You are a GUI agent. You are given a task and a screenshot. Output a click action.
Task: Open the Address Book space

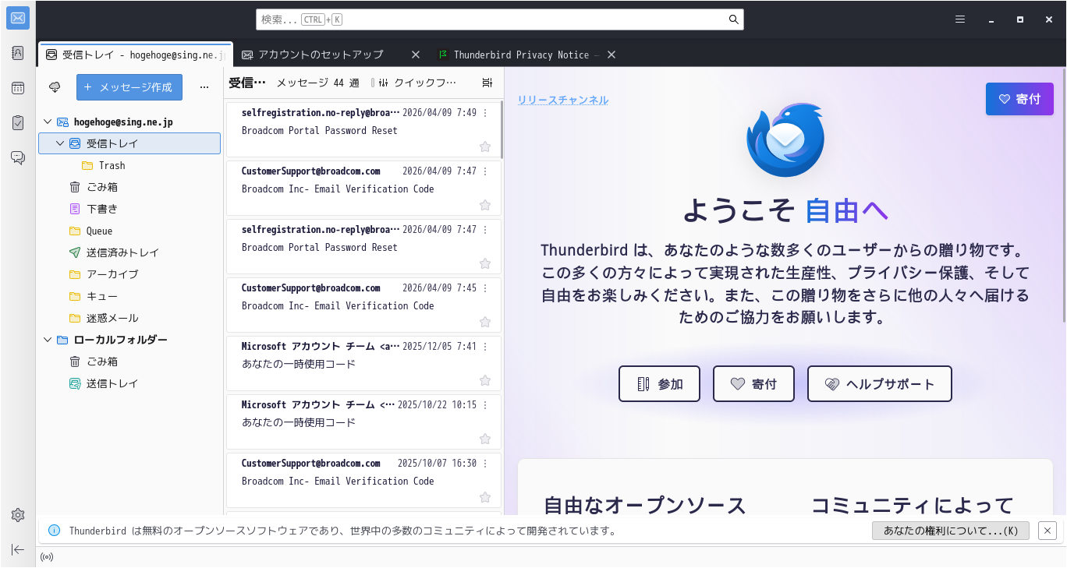18,53
